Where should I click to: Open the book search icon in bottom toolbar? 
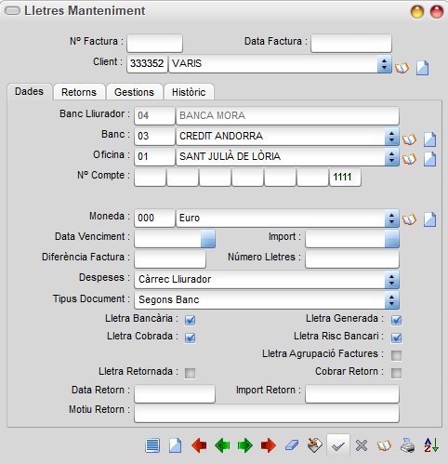[x=384, y=445]
